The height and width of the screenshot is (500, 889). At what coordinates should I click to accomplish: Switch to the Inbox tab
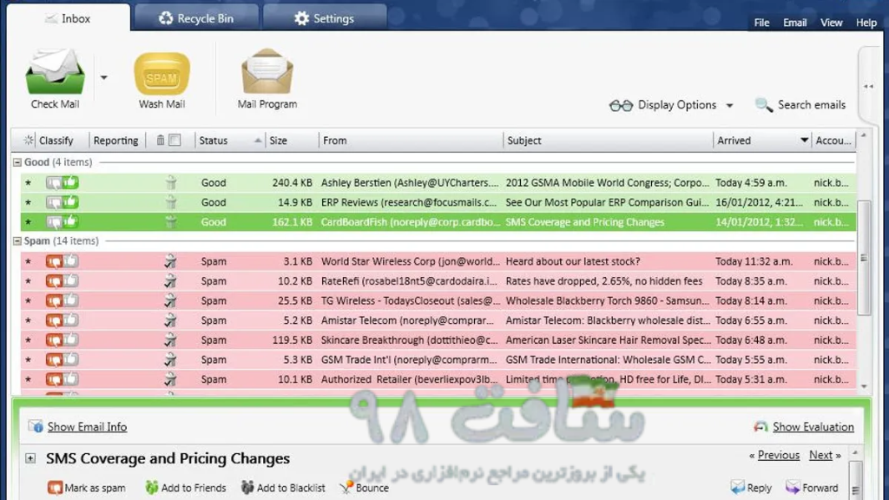coord(68,19)
